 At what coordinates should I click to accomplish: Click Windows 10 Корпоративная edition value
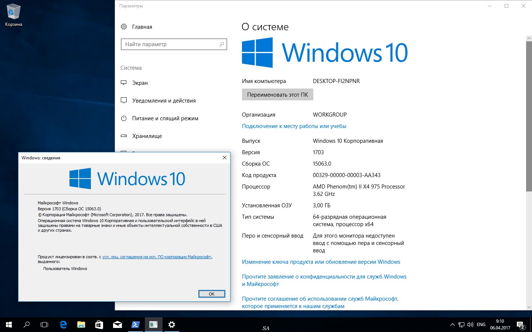348,141
